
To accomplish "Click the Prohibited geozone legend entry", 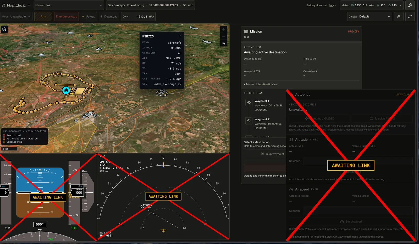I will click(12, 135).
